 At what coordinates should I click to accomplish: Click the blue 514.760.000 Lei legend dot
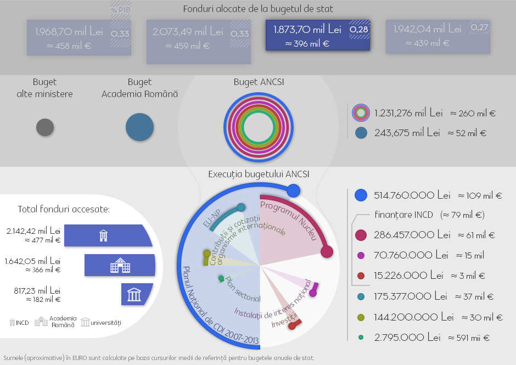point(361,195)
